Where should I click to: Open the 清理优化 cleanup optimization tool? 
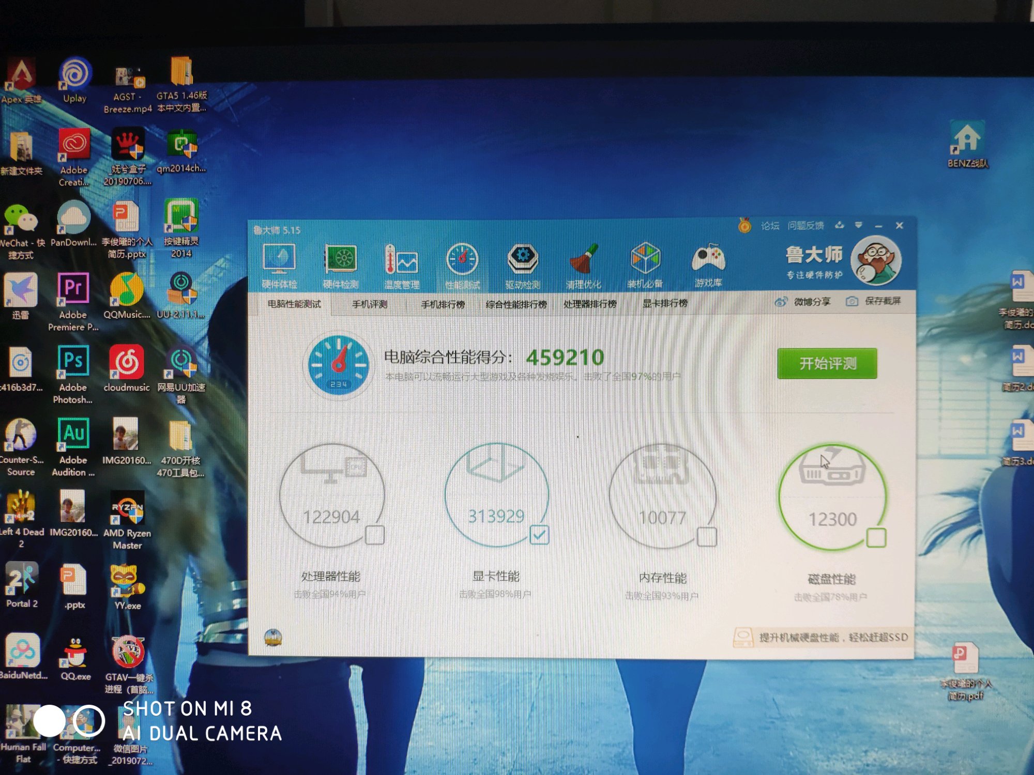(584, 266)
